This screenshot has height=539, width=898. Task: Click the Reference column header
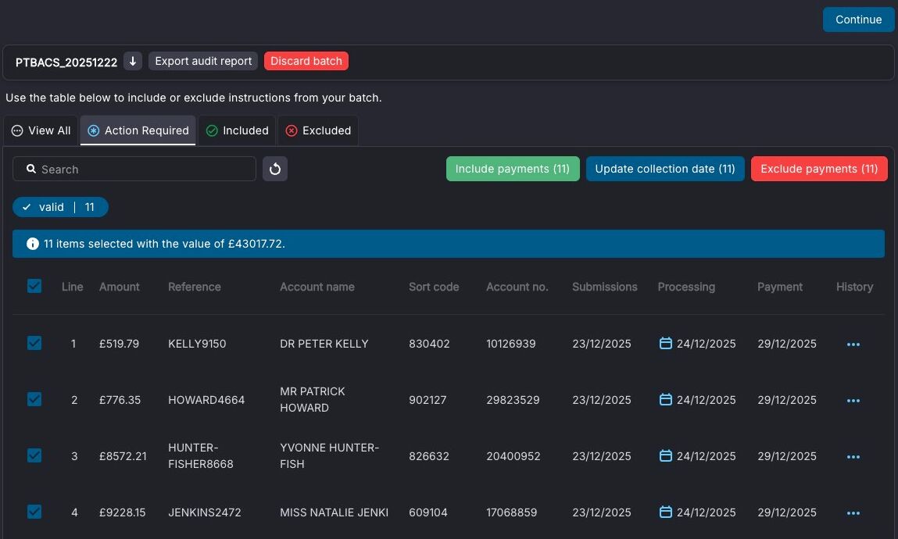pos(194,287)
